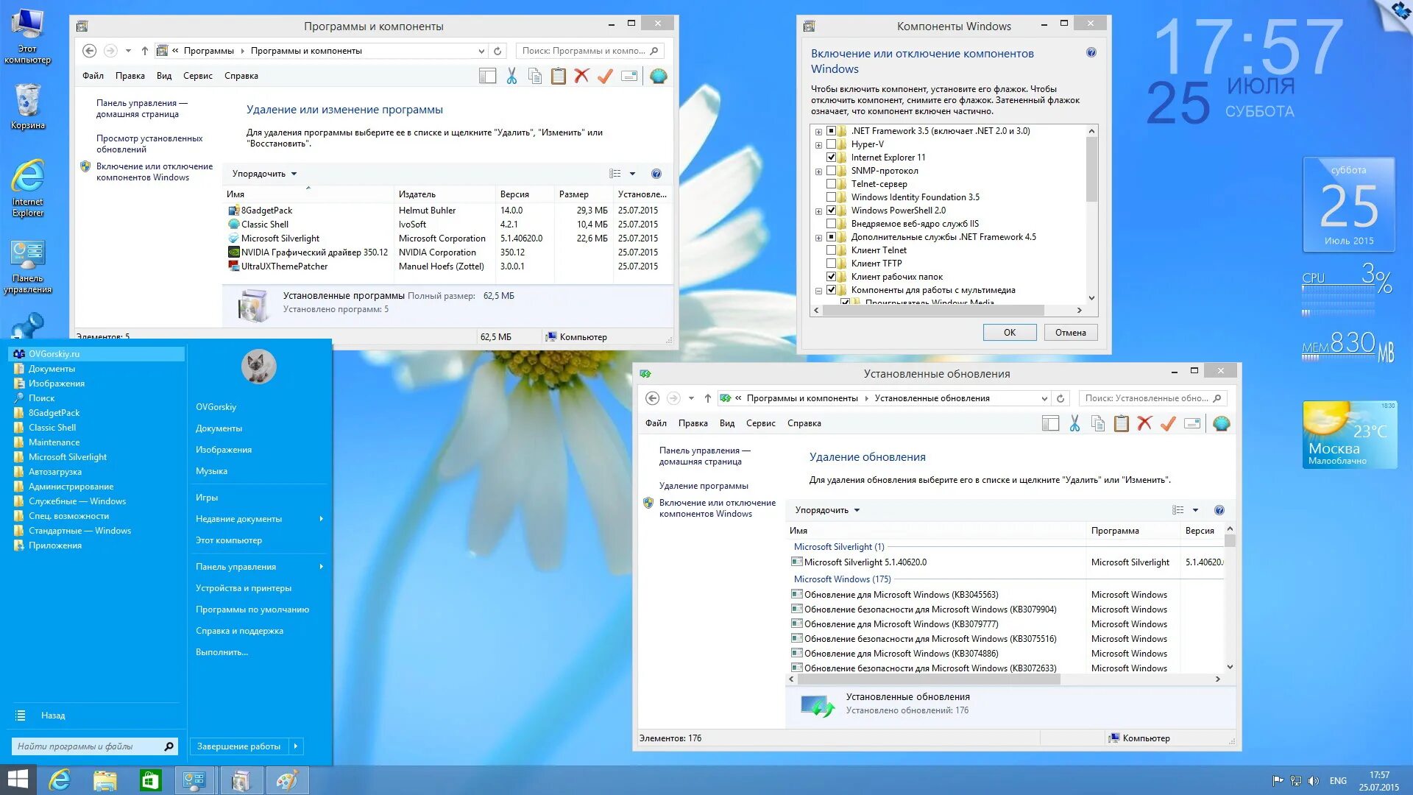The height and width of the screenshot is (795, 1413).
Task: Open Internet Explorer from the taskbar
Action: pyautogui.click(x=60, y=780)
